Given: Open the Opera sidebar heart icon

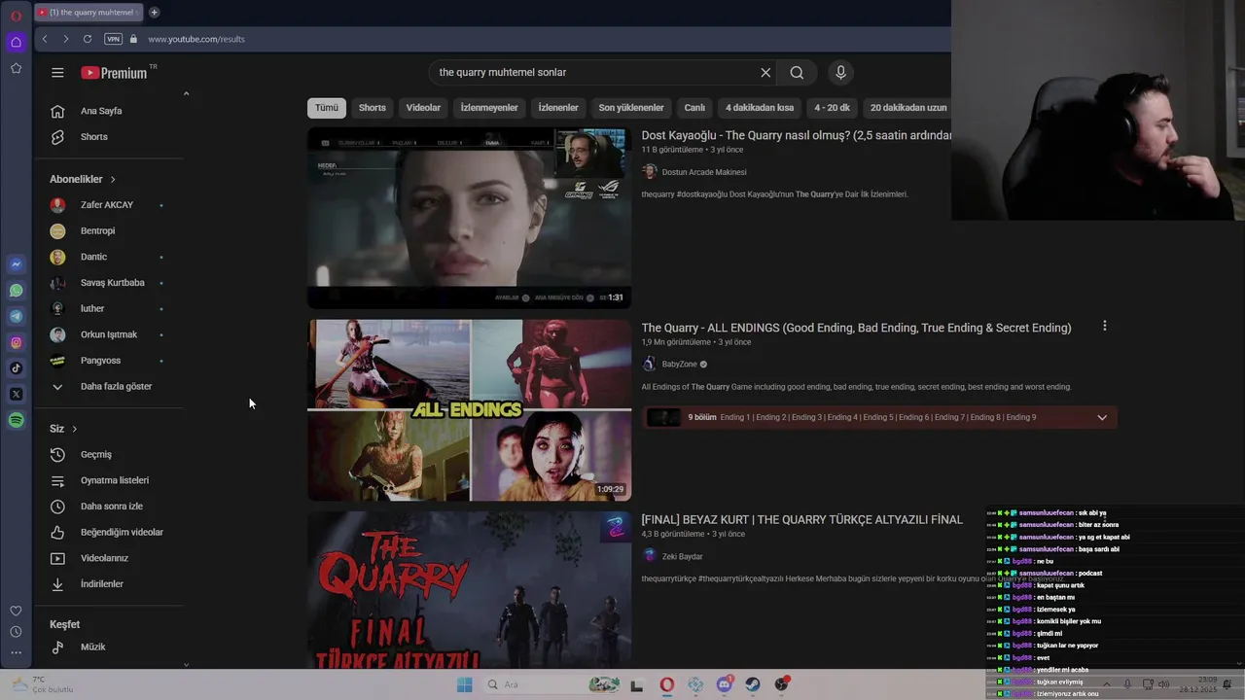Looking at the screenshot, I should pos(16,611).
